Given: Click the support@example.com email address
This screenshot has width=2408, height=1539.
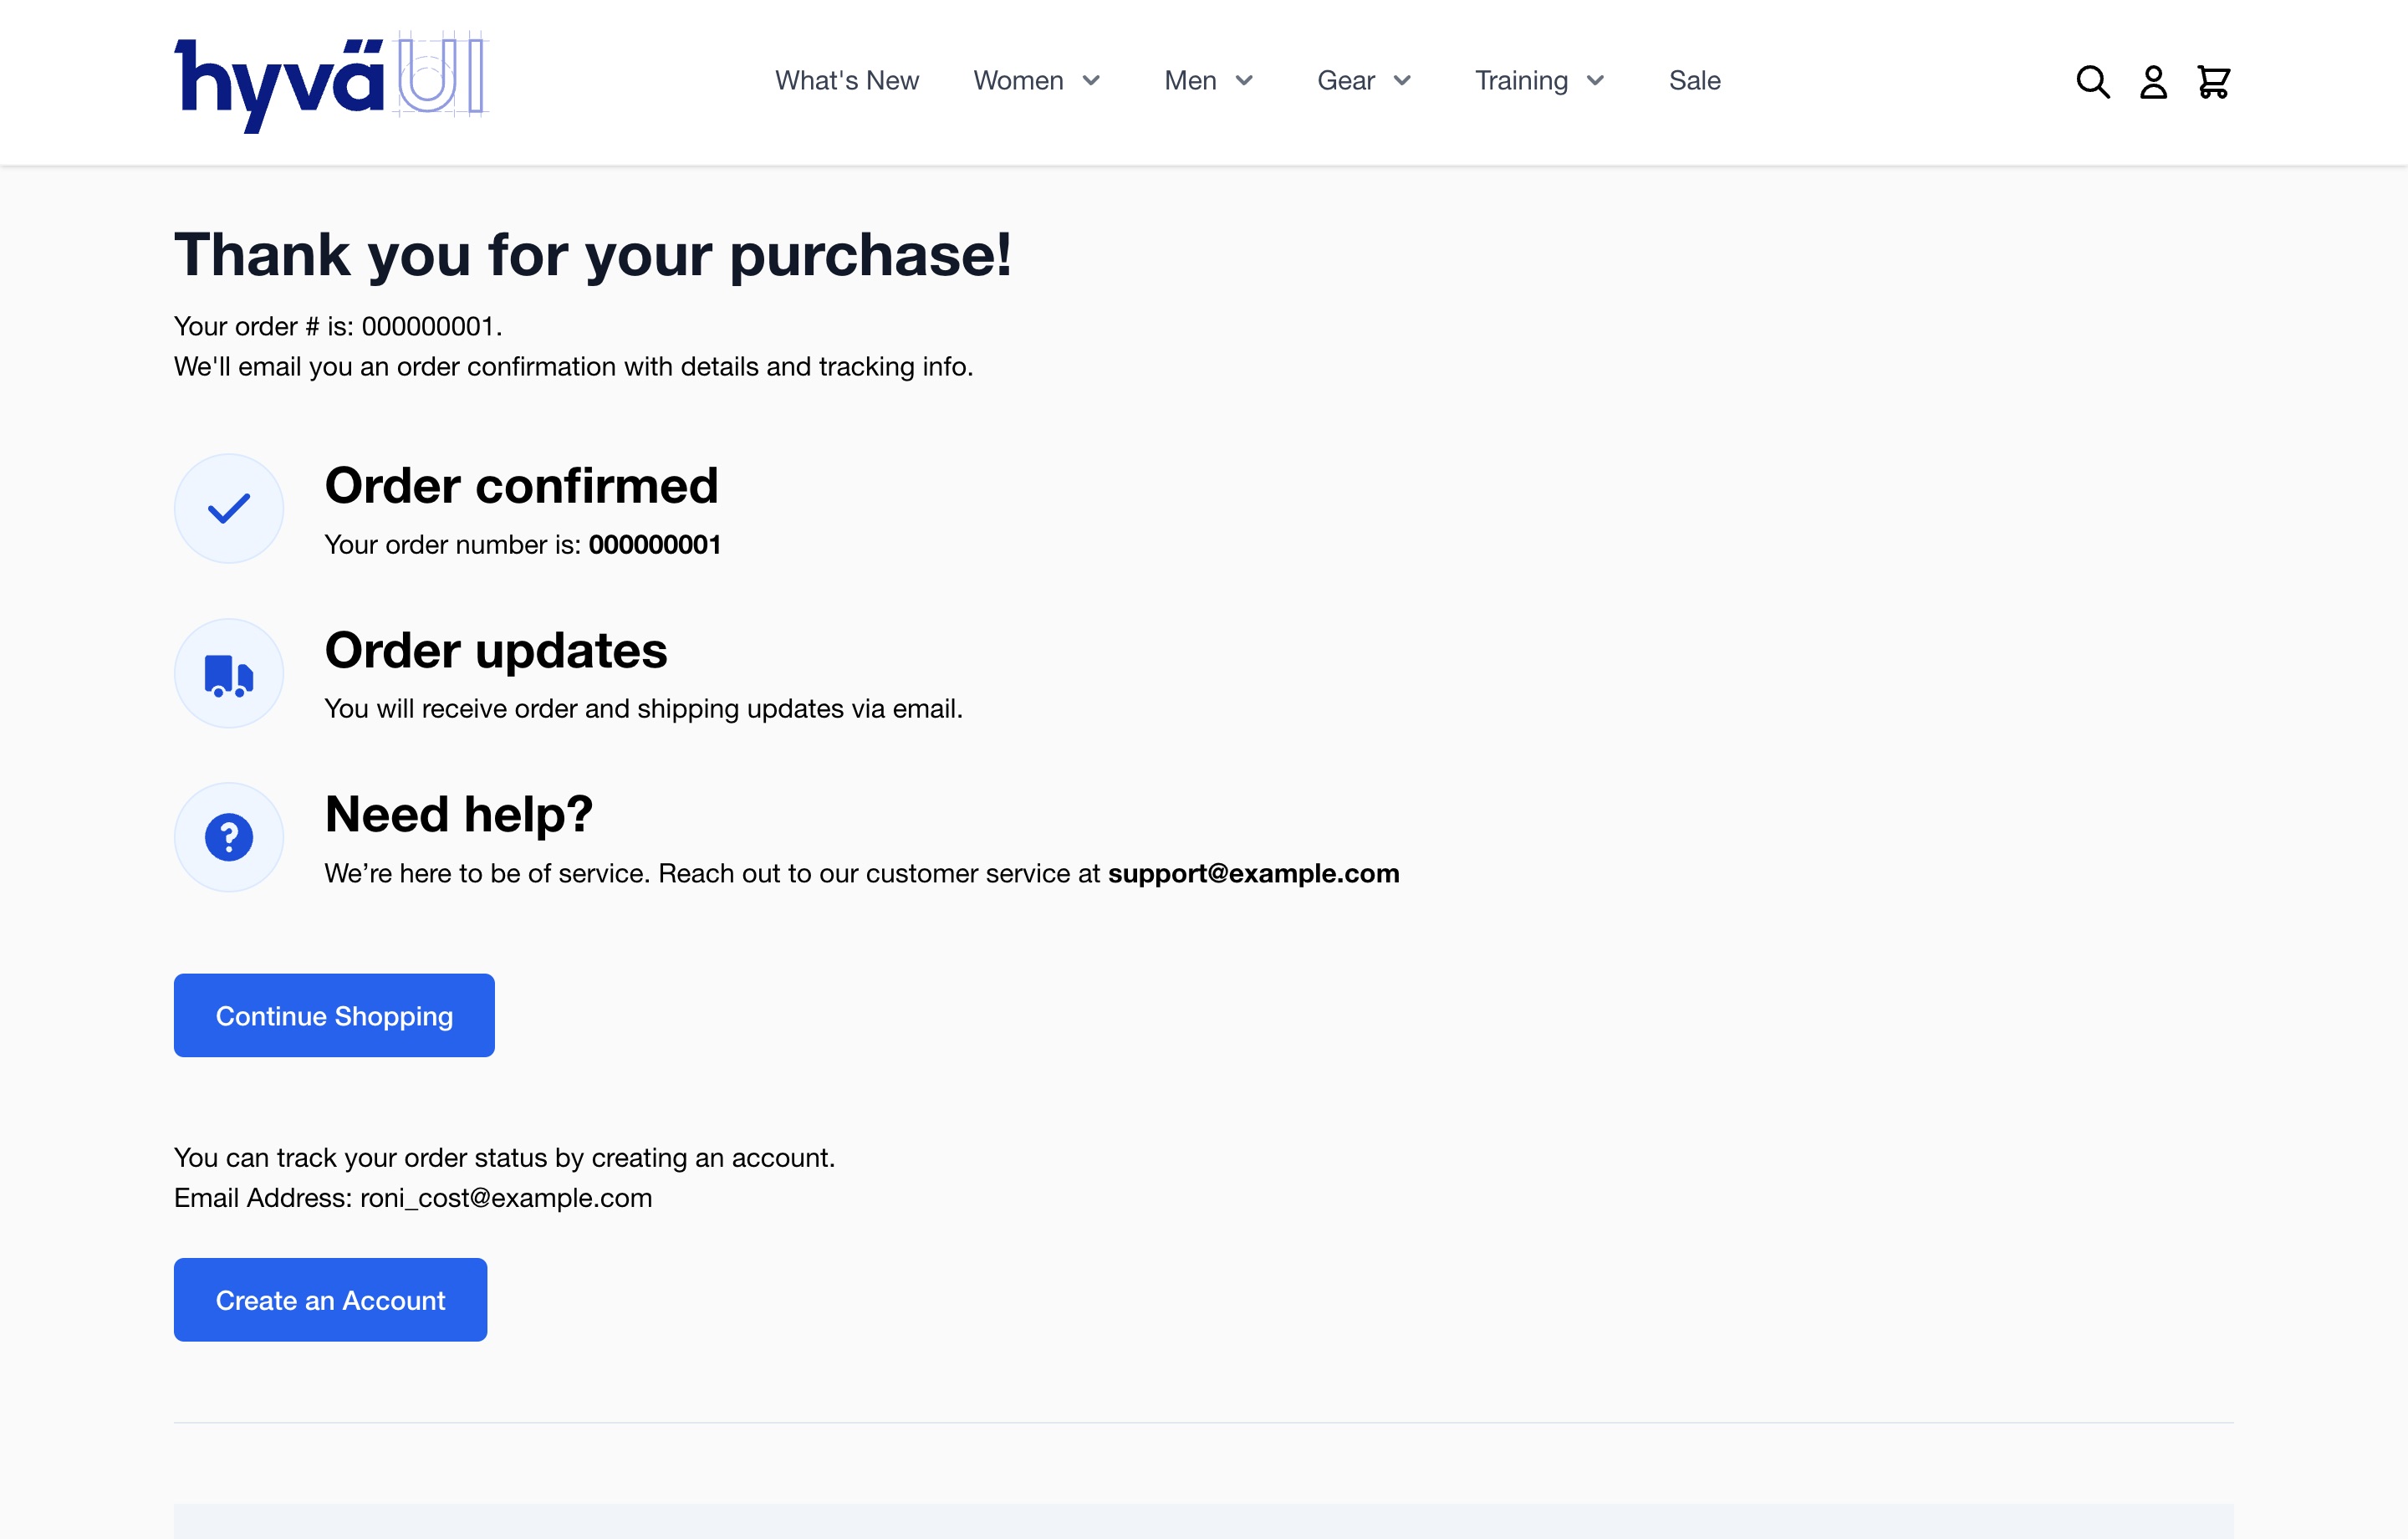Looking at the screenshot, I should tap(1253, 873).
